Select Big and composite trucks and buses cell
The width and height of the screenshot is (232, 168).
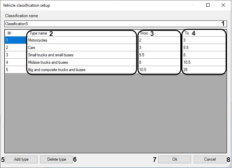click(x=82, y=70)
